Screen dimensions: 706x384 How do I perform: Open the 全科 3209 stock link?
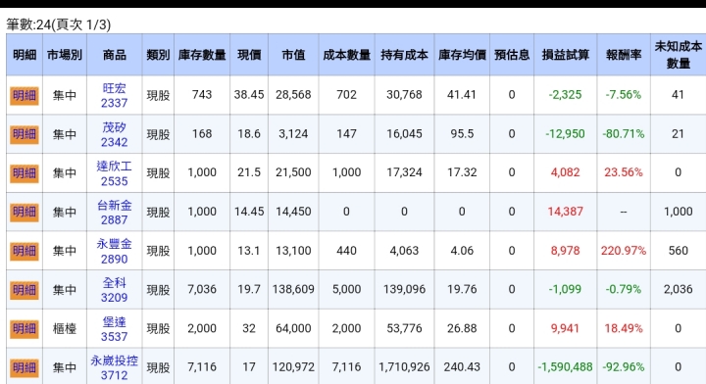point(115,290)
